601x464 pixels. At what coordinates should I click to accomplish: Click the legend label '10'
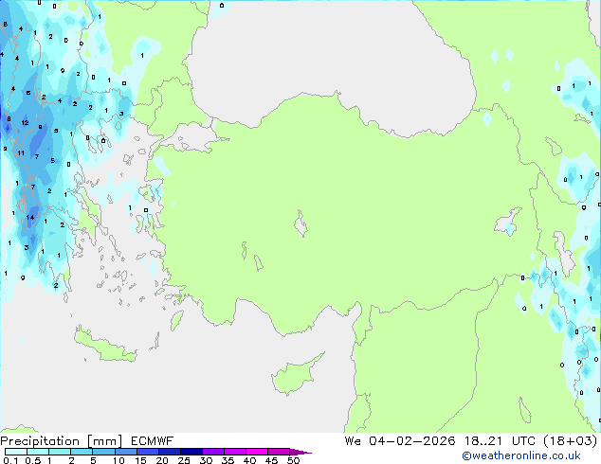click(x=118, y=460)
